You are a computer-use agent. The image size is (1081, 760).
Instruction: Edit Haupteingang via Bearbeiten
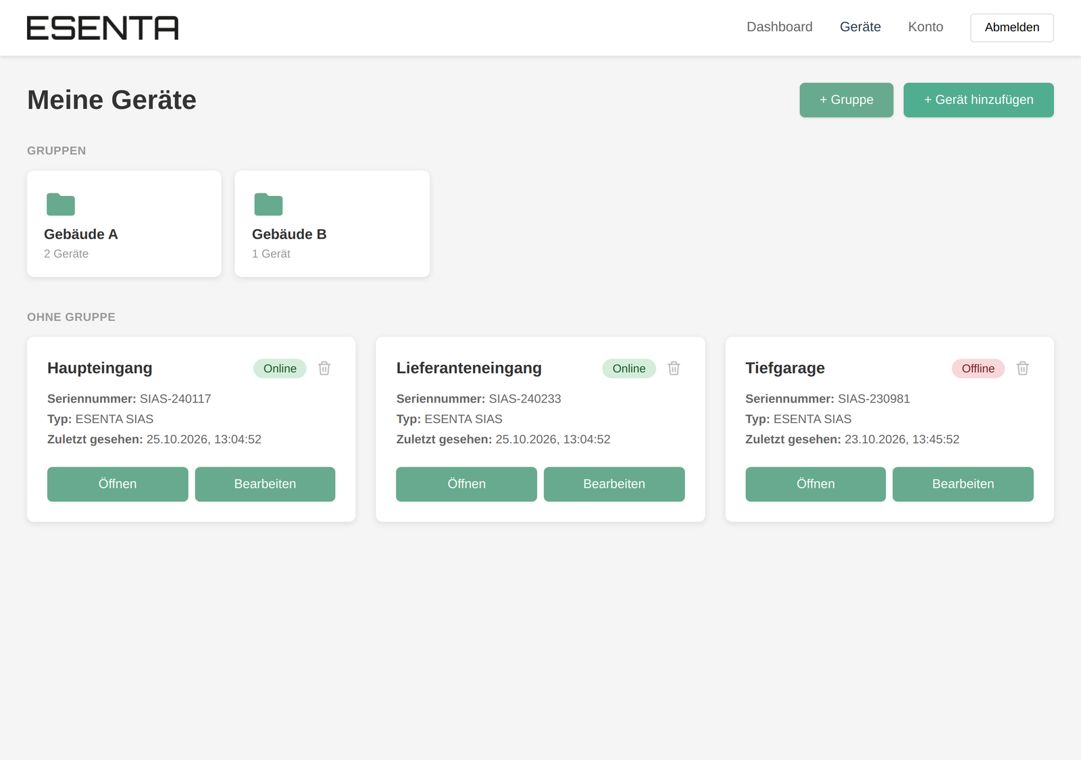pyautogui.click(x=265, y=484)
